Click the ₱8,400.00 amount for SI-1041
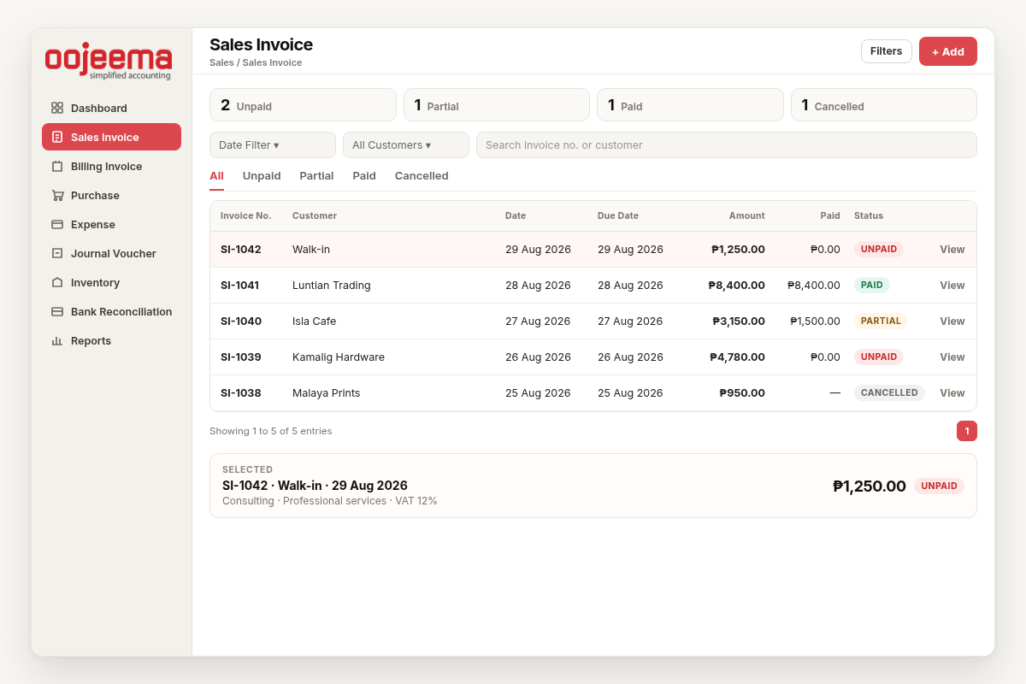 click(x=737, y=286)
